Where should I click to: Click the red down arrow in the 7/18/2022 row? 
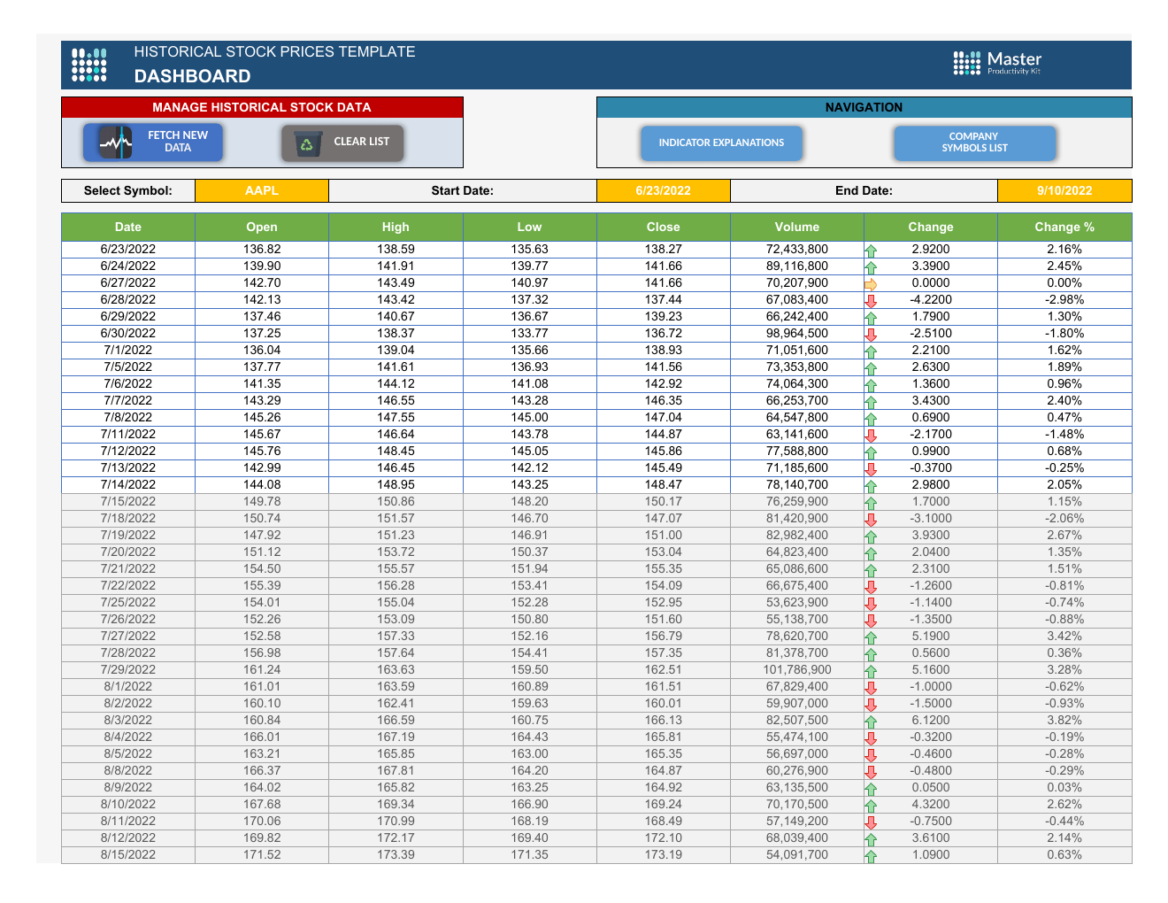point(871,520)
